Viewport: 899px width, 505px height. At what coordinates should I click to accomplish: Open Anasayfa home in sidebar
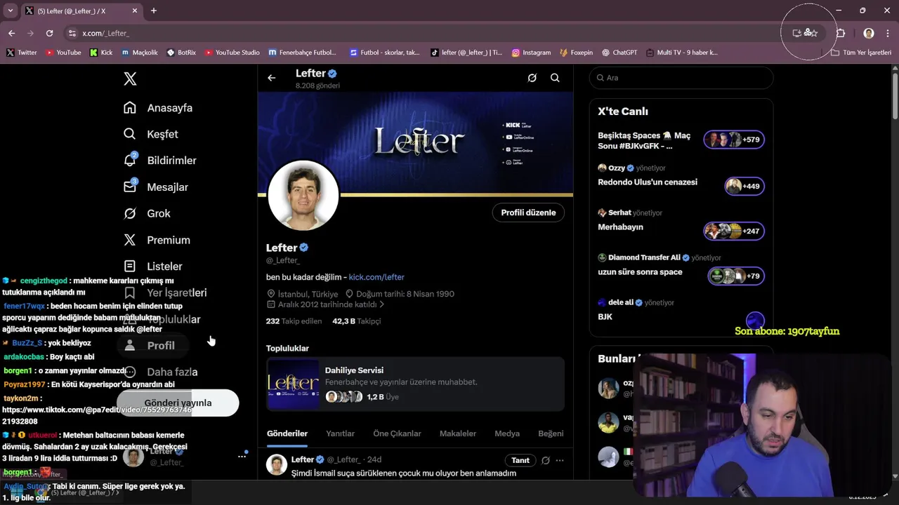tap(158, 108)
